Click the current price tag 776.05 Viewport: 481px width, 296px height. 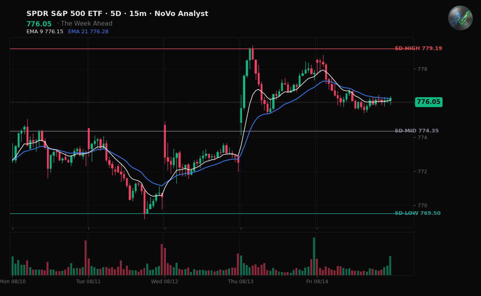coord(428,102)
